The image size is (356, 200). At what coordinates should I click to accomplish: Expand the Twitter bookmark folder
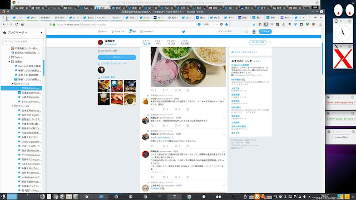coord(9,57)
